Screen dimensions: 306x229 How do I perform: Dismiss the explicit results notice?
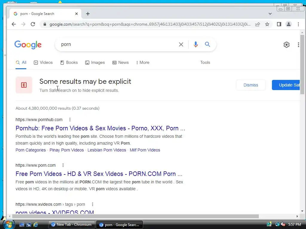(251, 85)
